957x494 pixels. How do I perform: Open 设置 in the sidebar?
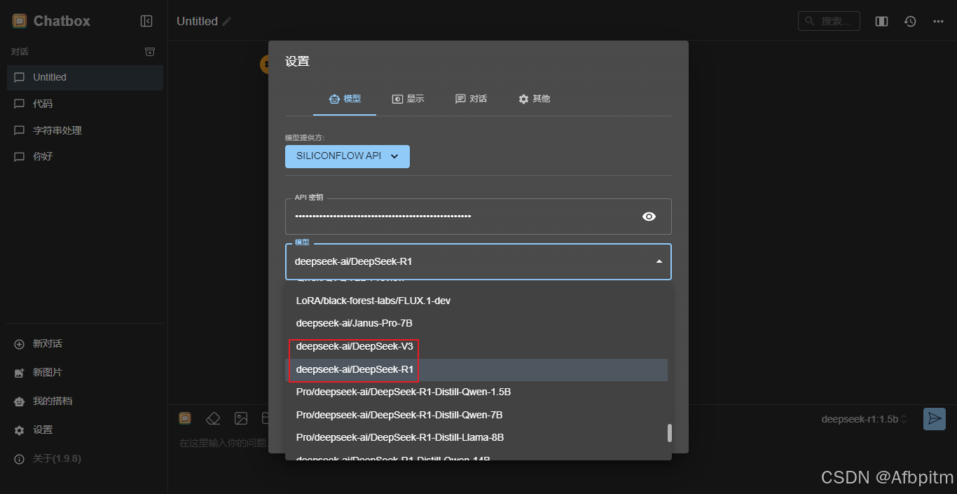(84, 430)
